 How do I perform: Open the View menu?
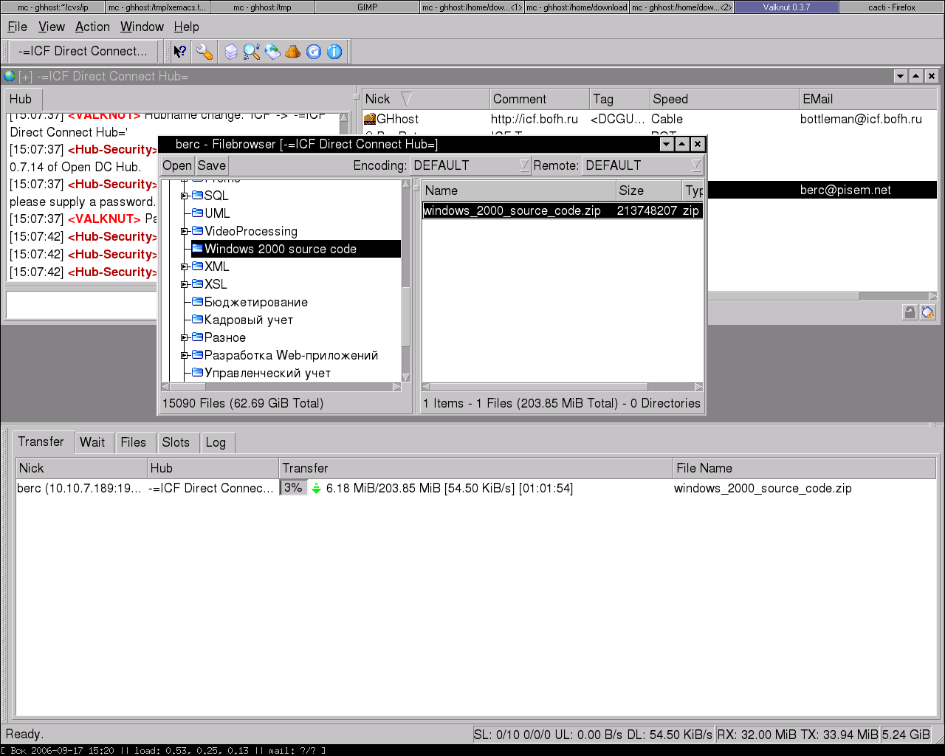pos(52,27)
